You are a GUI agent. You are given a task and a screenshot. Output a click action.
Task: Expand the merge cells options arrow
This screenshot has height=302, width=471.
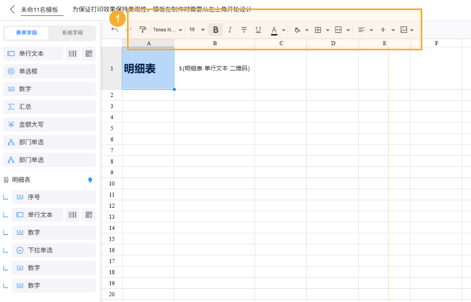click(x=348, y=30)
